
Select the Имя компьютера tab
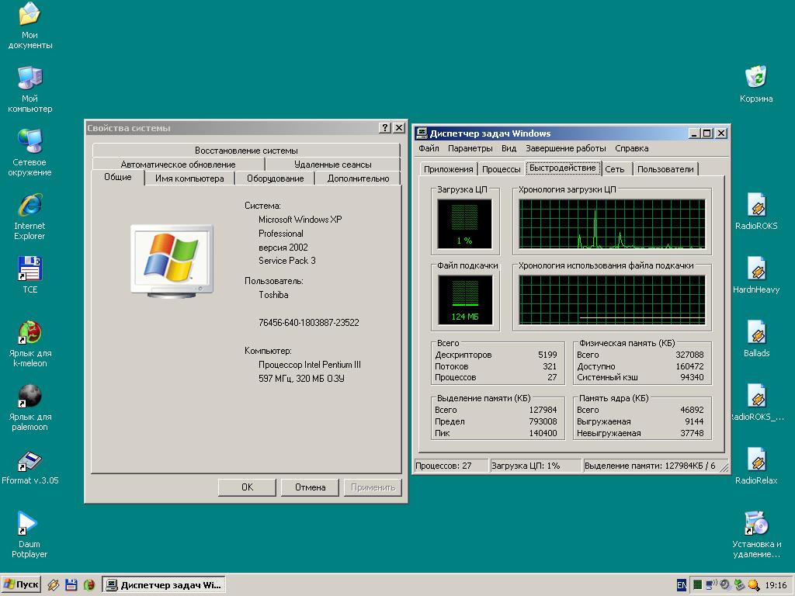coord(189,178)
